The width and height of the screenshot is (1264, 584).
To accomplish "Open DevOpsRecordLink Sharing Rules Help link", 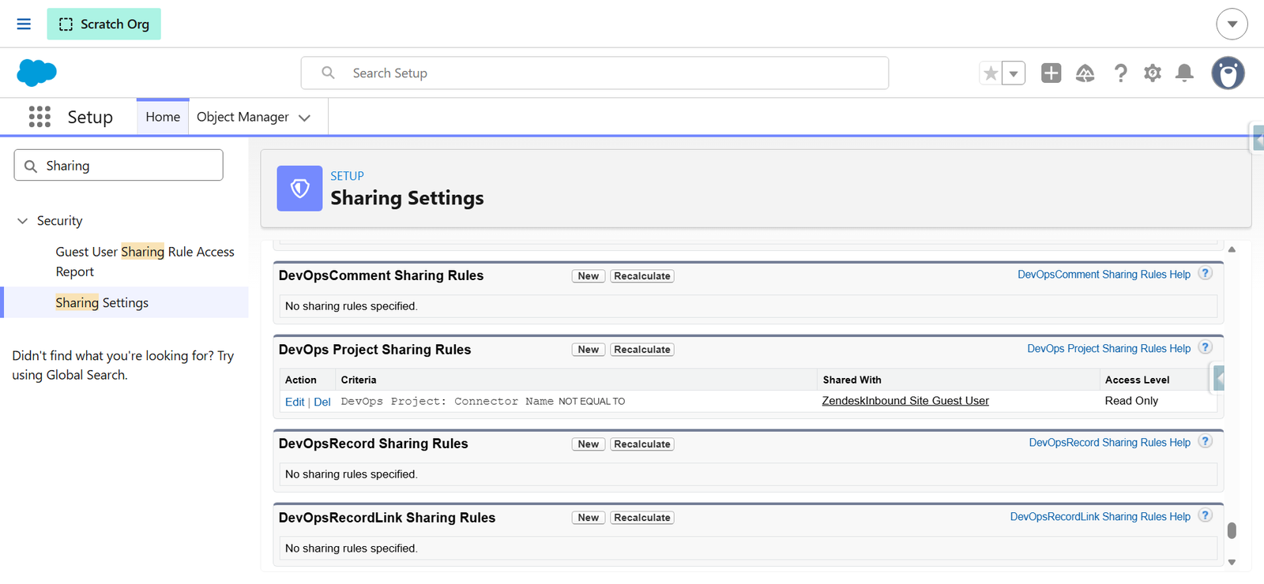I will (x=1100, y=517).
